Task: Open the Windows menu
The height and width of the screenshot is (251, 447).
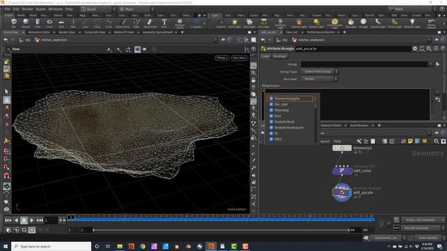Action: [x=55, y=9]
